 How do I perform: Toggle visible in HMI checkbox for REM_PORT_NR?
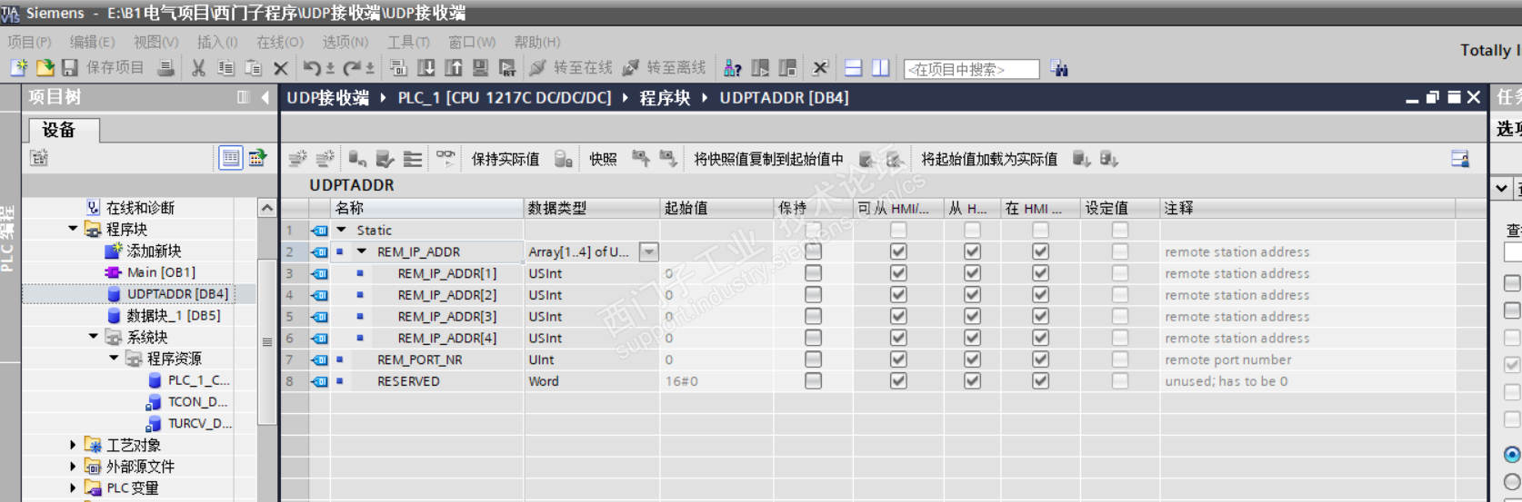click(x=1040, y=359)
